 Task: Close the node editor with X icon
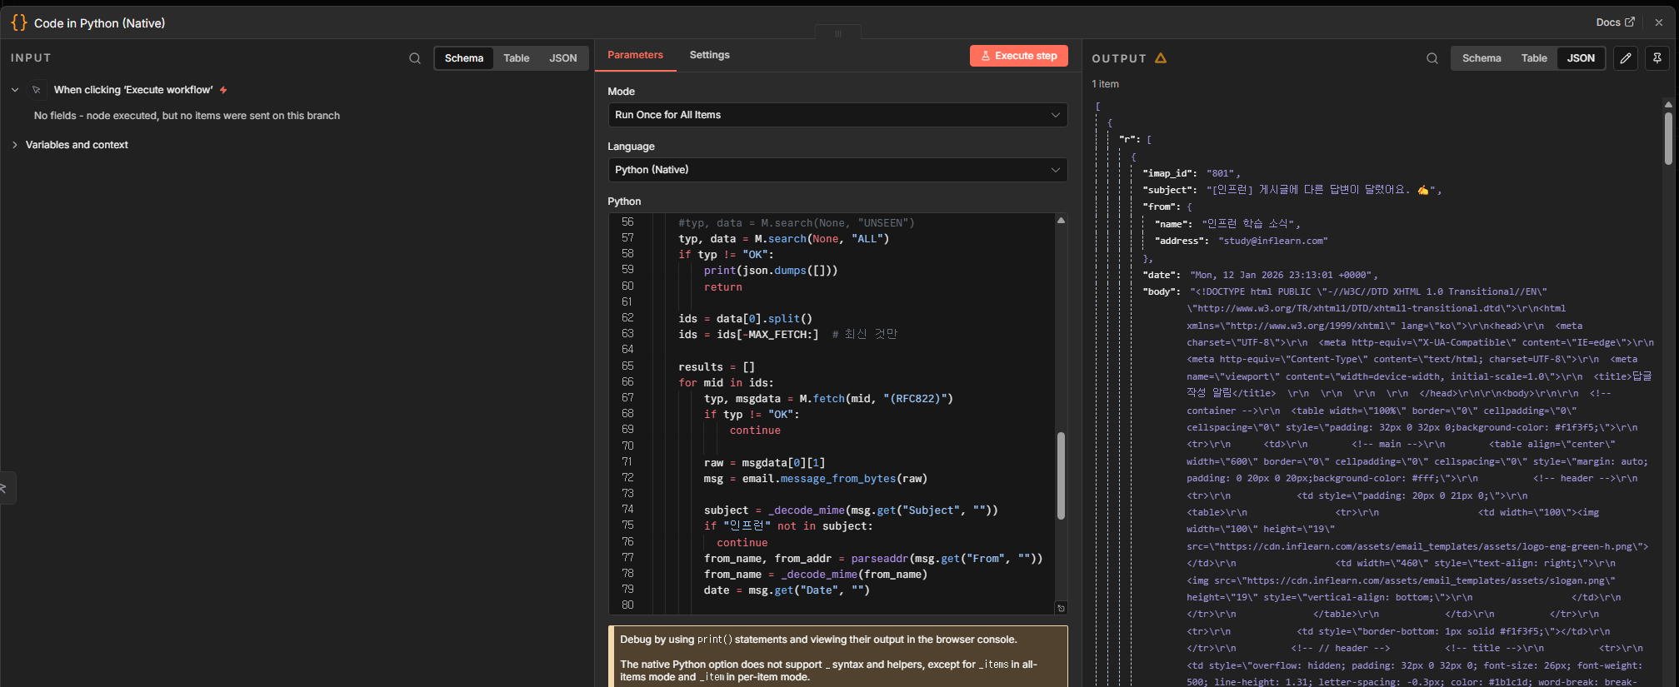coord(1658,22)
